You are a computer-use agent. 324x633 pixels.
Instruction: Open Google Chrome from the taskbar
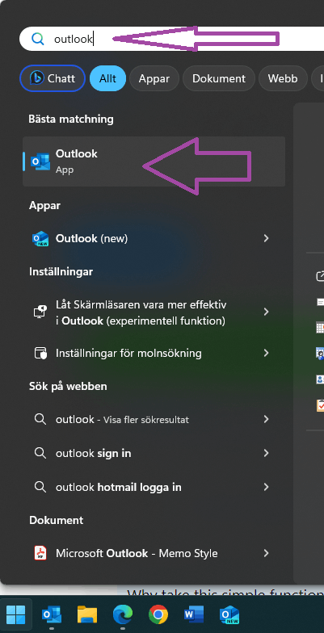158,614
